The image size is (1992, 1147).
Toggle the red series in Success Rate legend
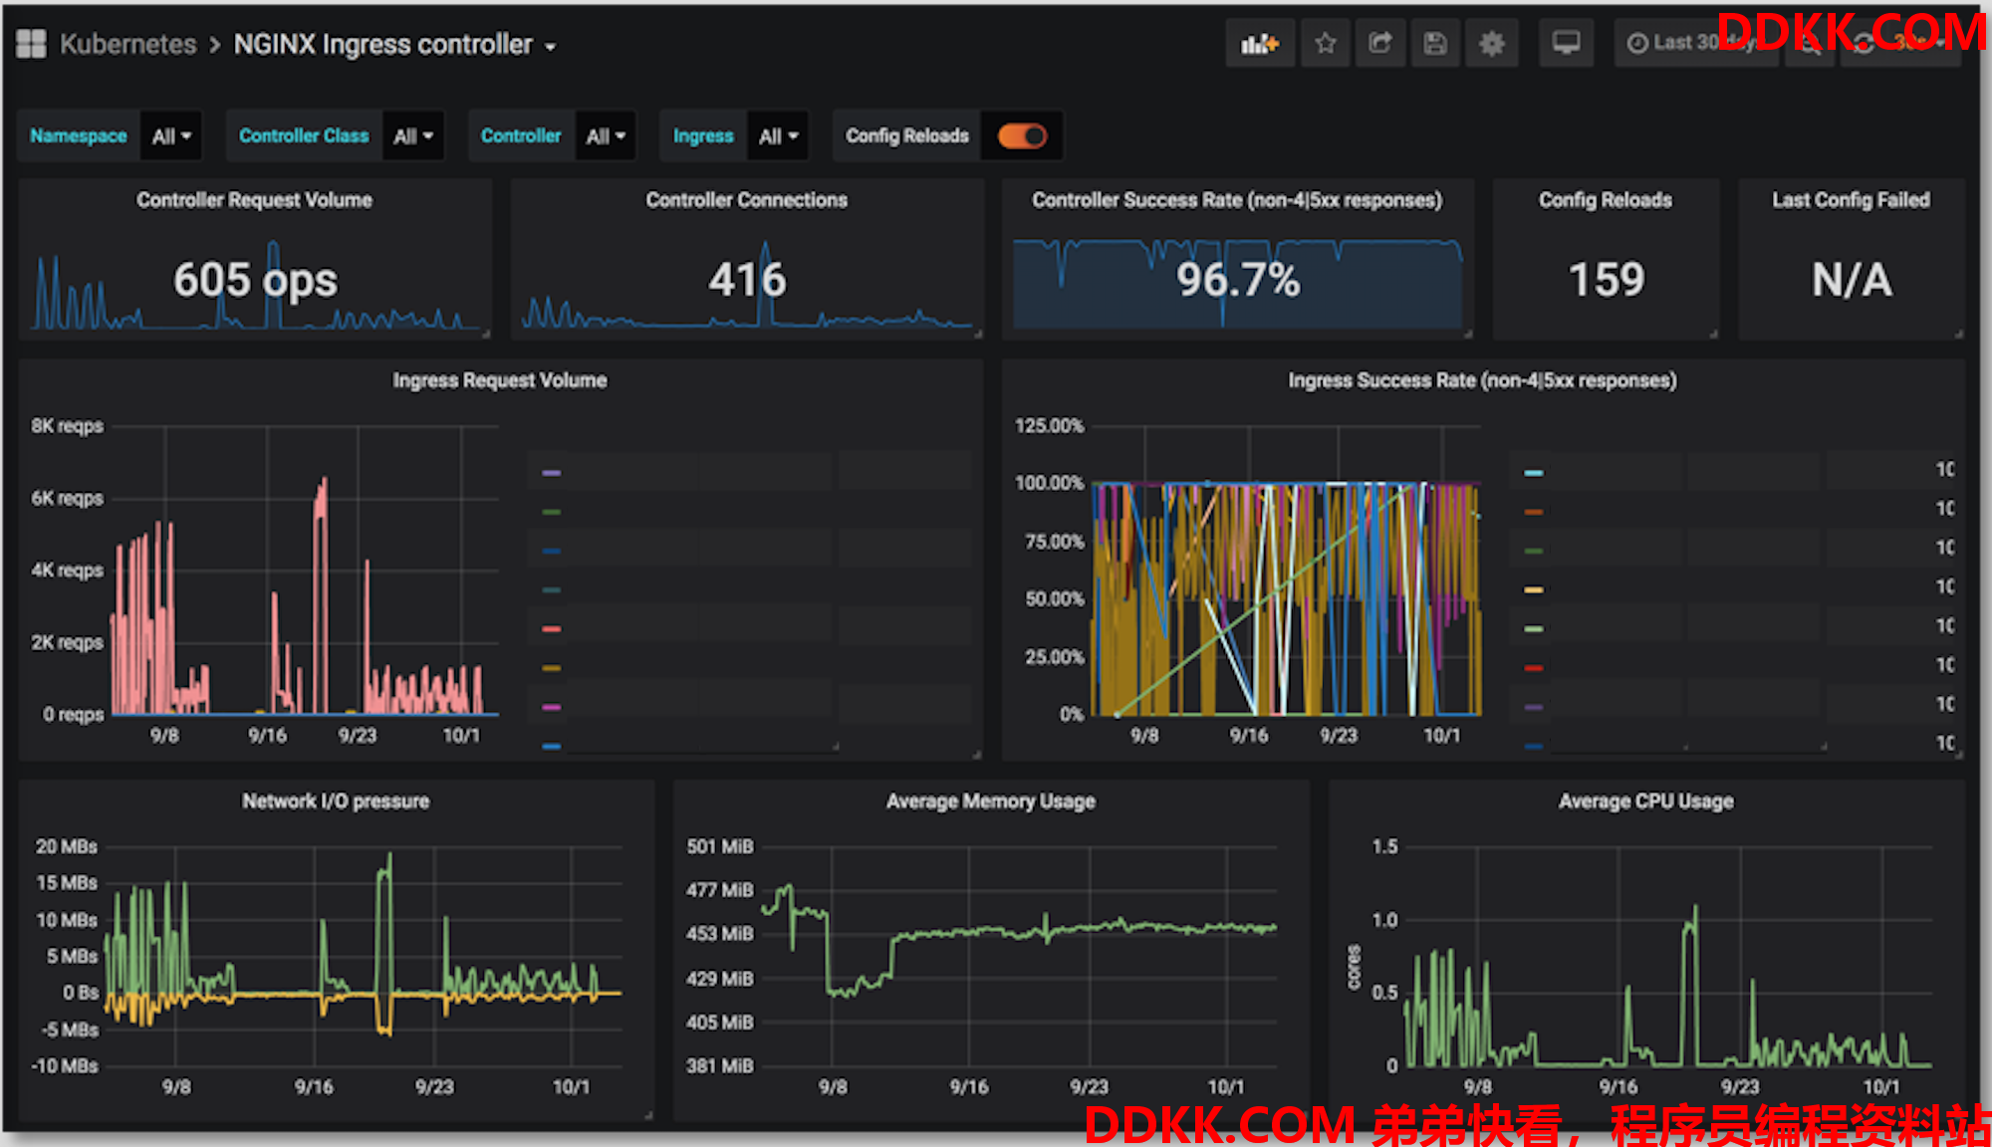coord(1534,668)
